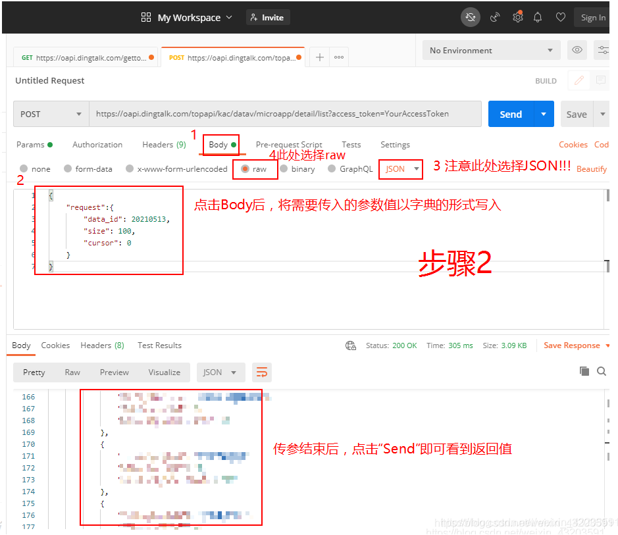Select the form-data radio option

point(68,168)
